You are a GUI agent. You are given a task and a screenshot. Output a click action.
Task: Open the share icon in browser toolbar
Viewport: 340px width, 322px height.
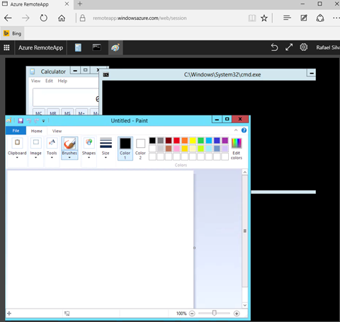(320, 18)
